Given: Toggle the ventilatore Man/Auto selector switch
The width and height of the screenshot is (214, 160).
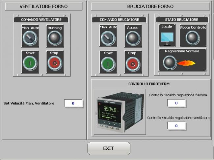Looking at the screenshot, I should pos(30,38).
